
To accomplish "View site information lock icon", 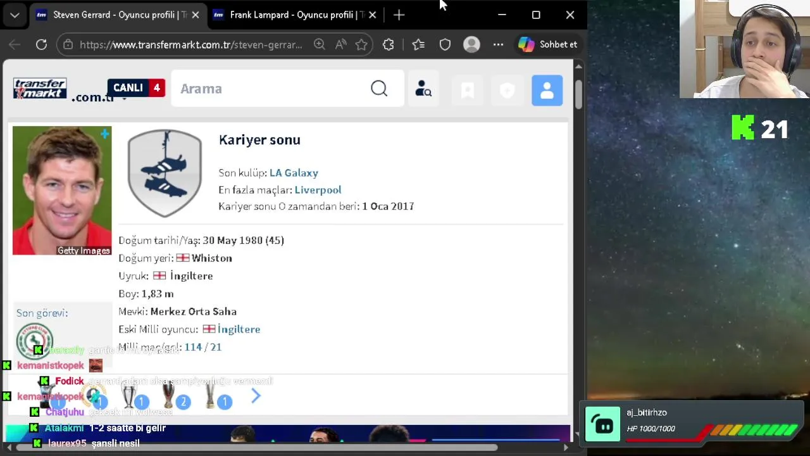I will (x=68, y=44).
